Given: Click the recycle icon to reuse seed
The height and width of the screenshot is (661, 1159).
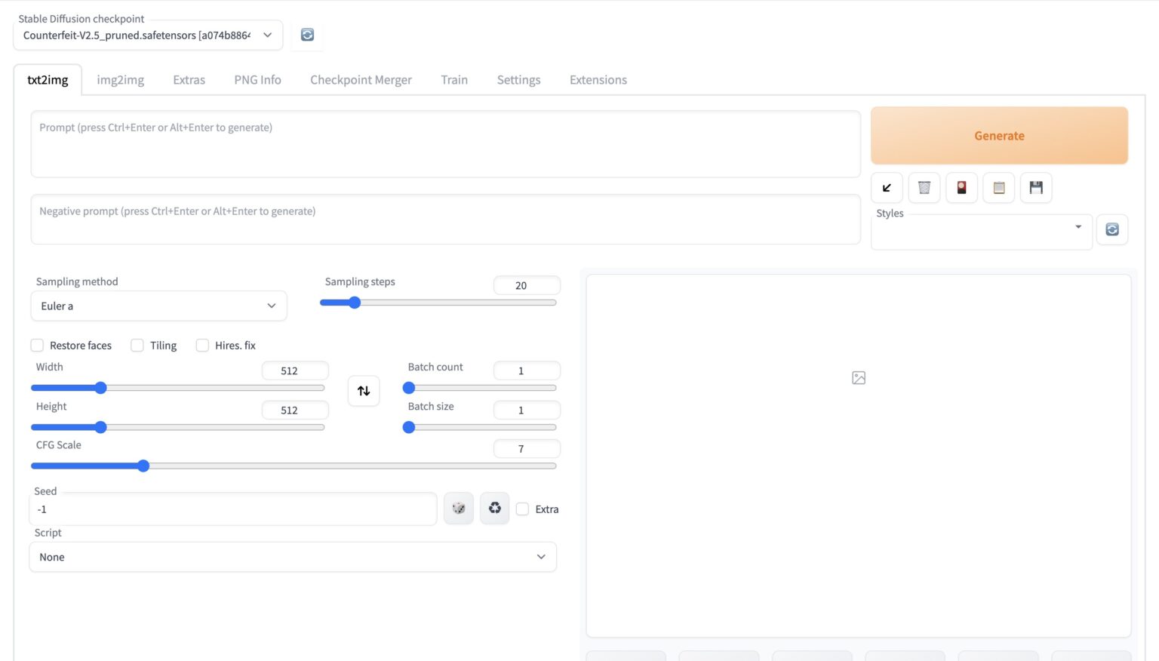Looking at the screenshot, I should pos(495,509).
